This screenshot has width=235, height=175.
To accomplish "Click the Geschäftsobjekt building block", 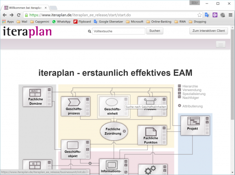I will coord(73,149).
